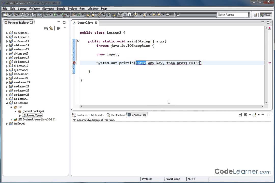Switch to the Java perspective button

pos(266,15)
